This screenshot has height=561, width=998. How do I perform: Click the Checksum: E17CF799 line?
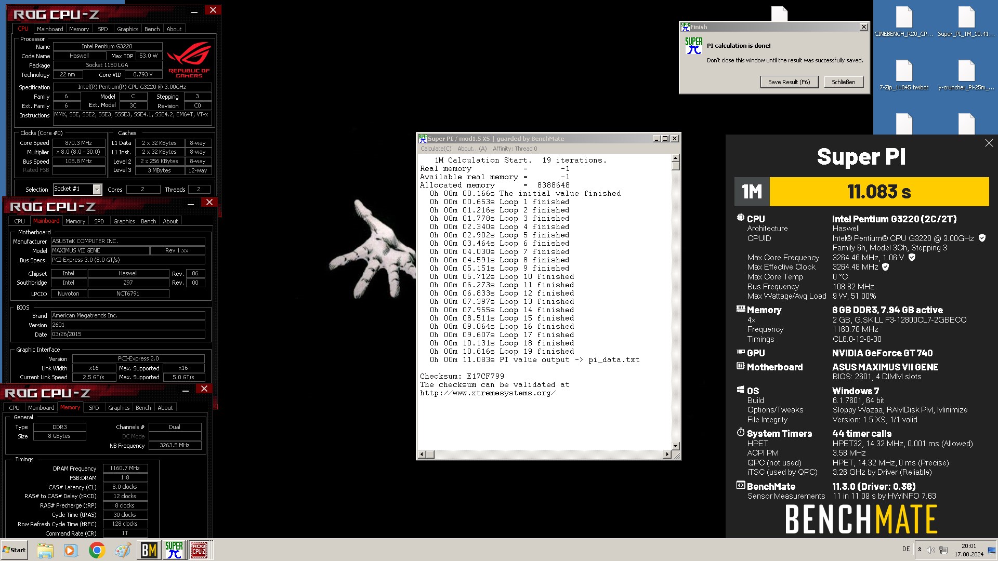462,377
